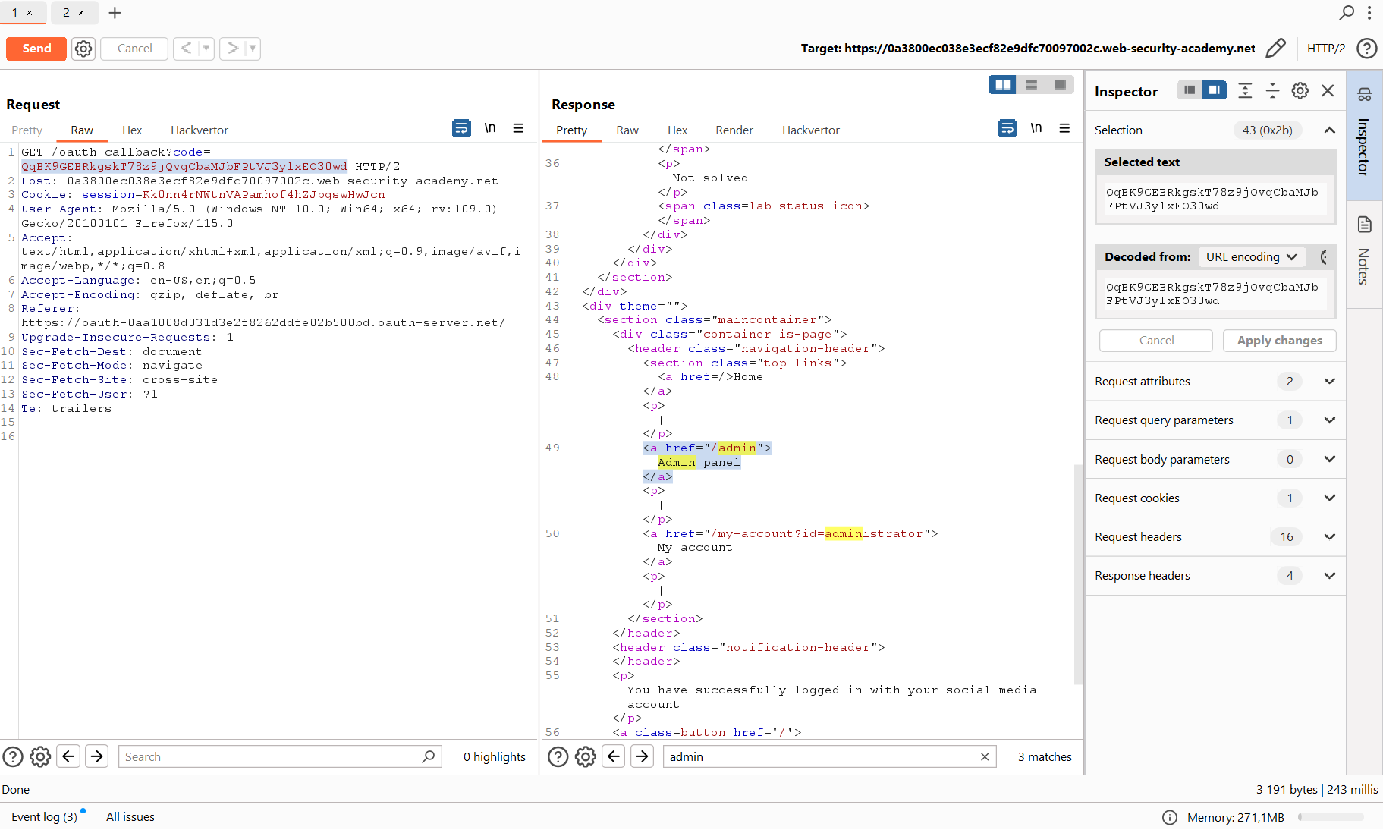Select combined tabbed layout
Image resolution: width=1383 pixels, height=830 pixels.
(x=1060, y=84)
